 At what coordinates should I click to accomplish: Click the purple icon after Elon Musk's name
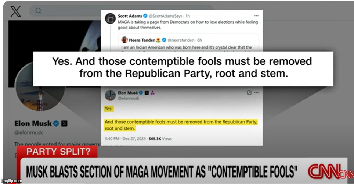pos(153,93)
